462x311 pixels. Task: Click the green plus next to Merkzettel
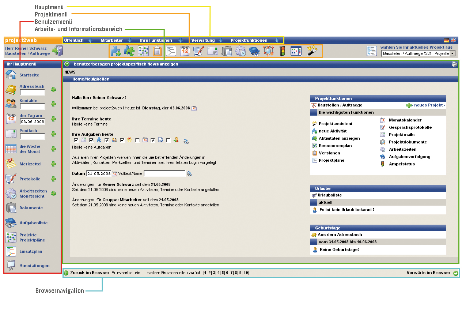point(53,164)
